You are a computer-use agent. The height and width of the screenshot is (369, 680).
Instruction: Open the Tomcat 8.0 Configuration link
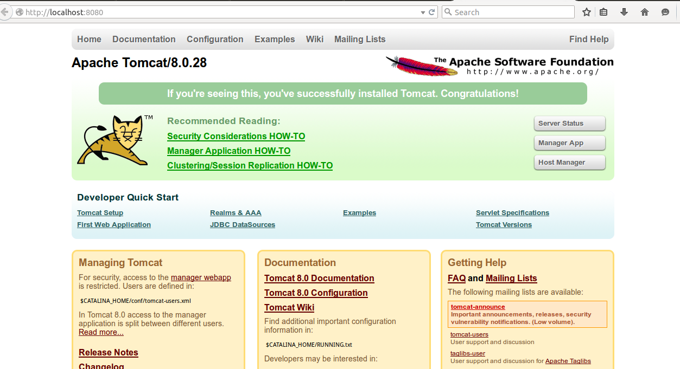316,293
